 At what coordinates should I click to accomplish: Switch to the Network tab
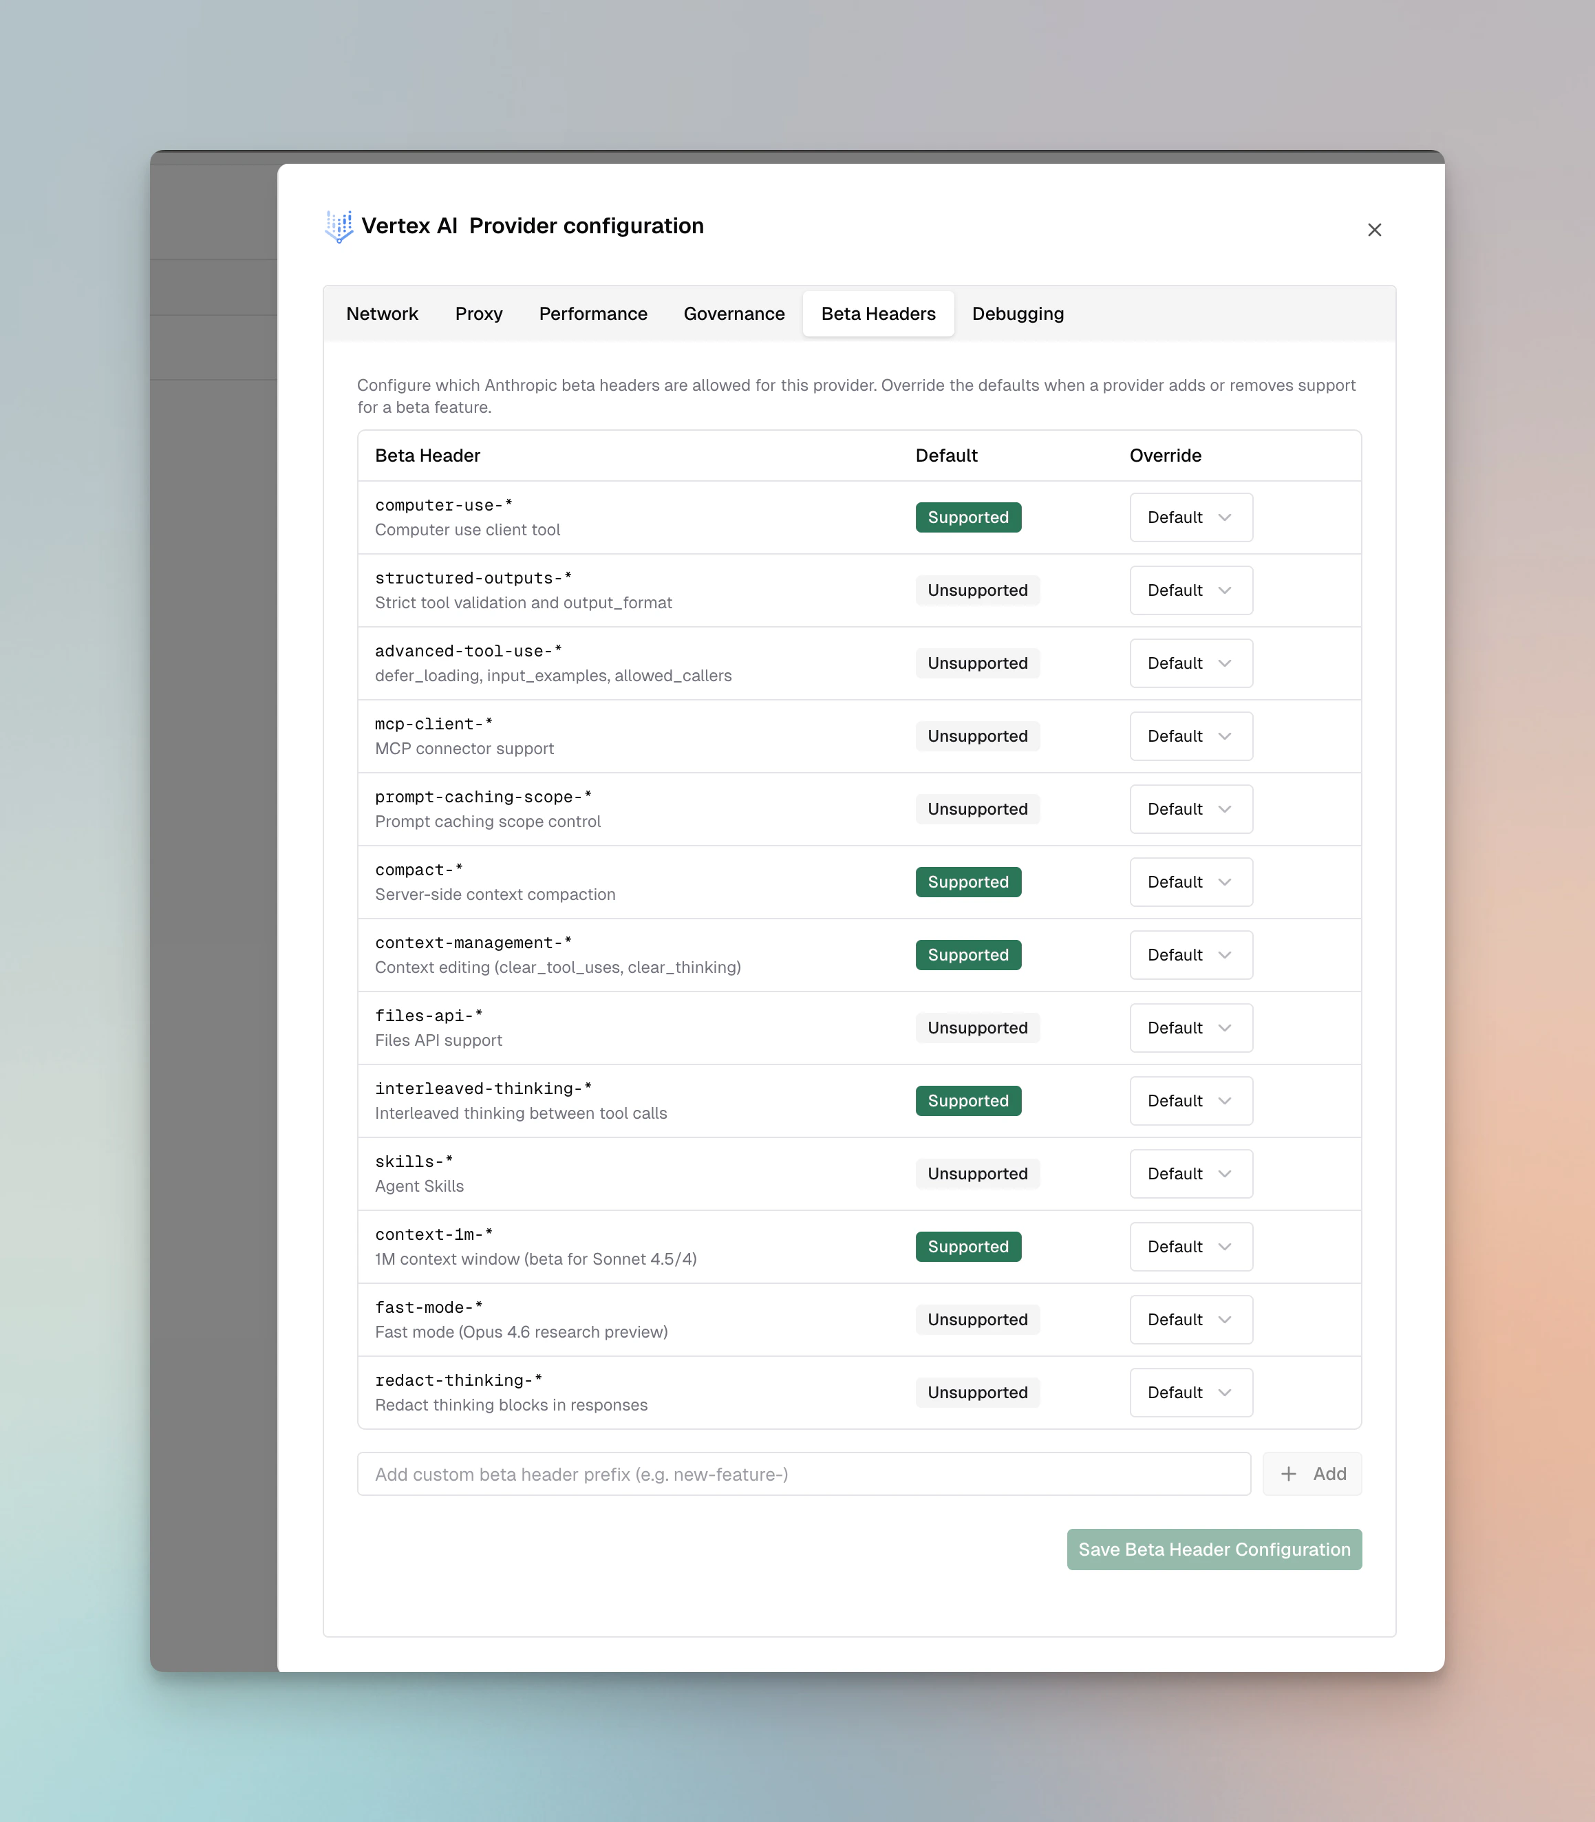point(382,313)
